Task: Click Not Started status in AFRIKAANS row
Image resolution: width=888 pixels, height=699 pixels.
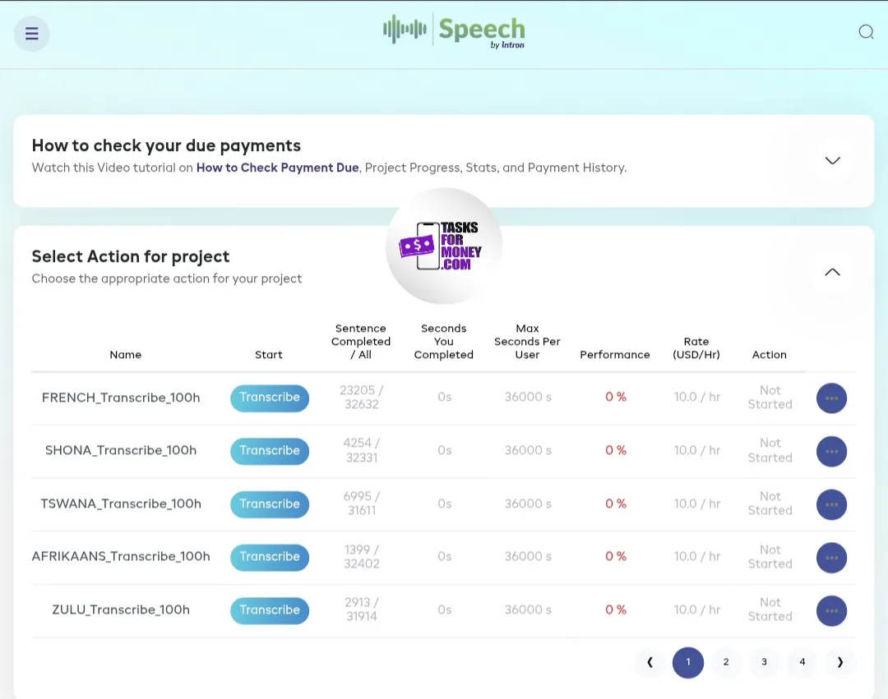Action: tap(770, 556)
